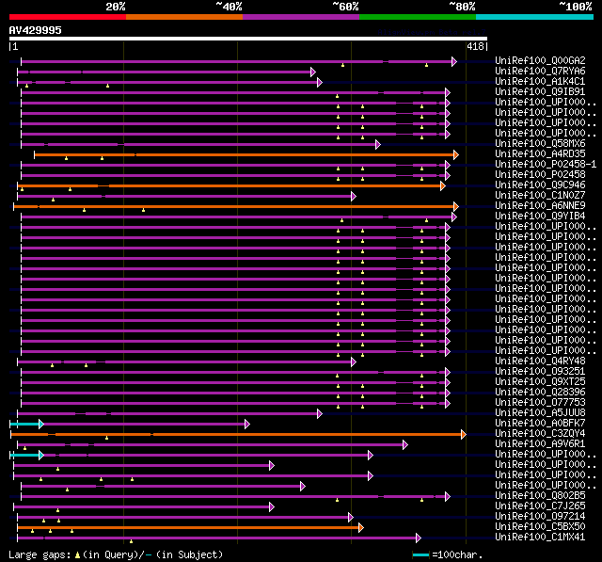The height and width of the screenshot is (562, 602).
Task: Click the arrowhead ending UniRef100_C1MX41 alignment
Action: [x=419, y=538]
